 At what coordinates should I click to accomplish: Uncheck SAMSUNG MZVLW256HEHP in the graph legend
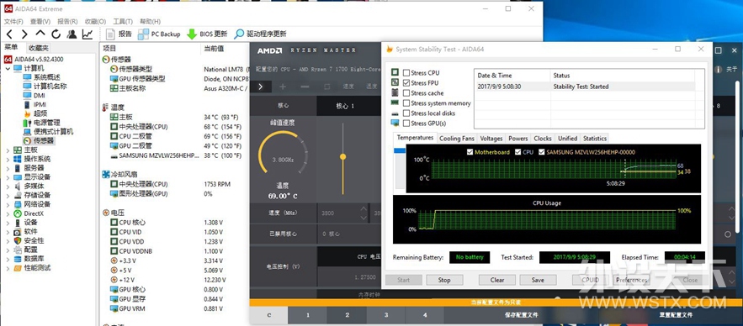542,152
